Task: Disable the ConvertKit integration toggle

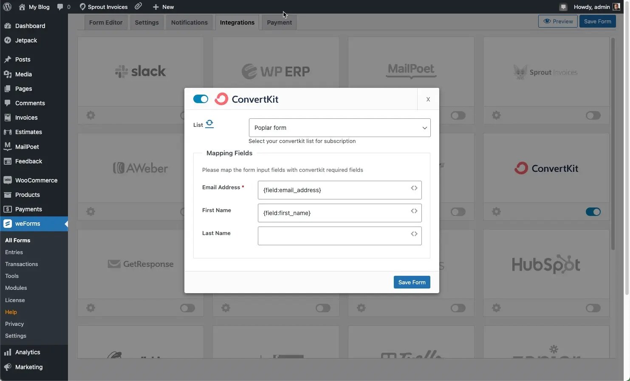Action: pos(200,99)
